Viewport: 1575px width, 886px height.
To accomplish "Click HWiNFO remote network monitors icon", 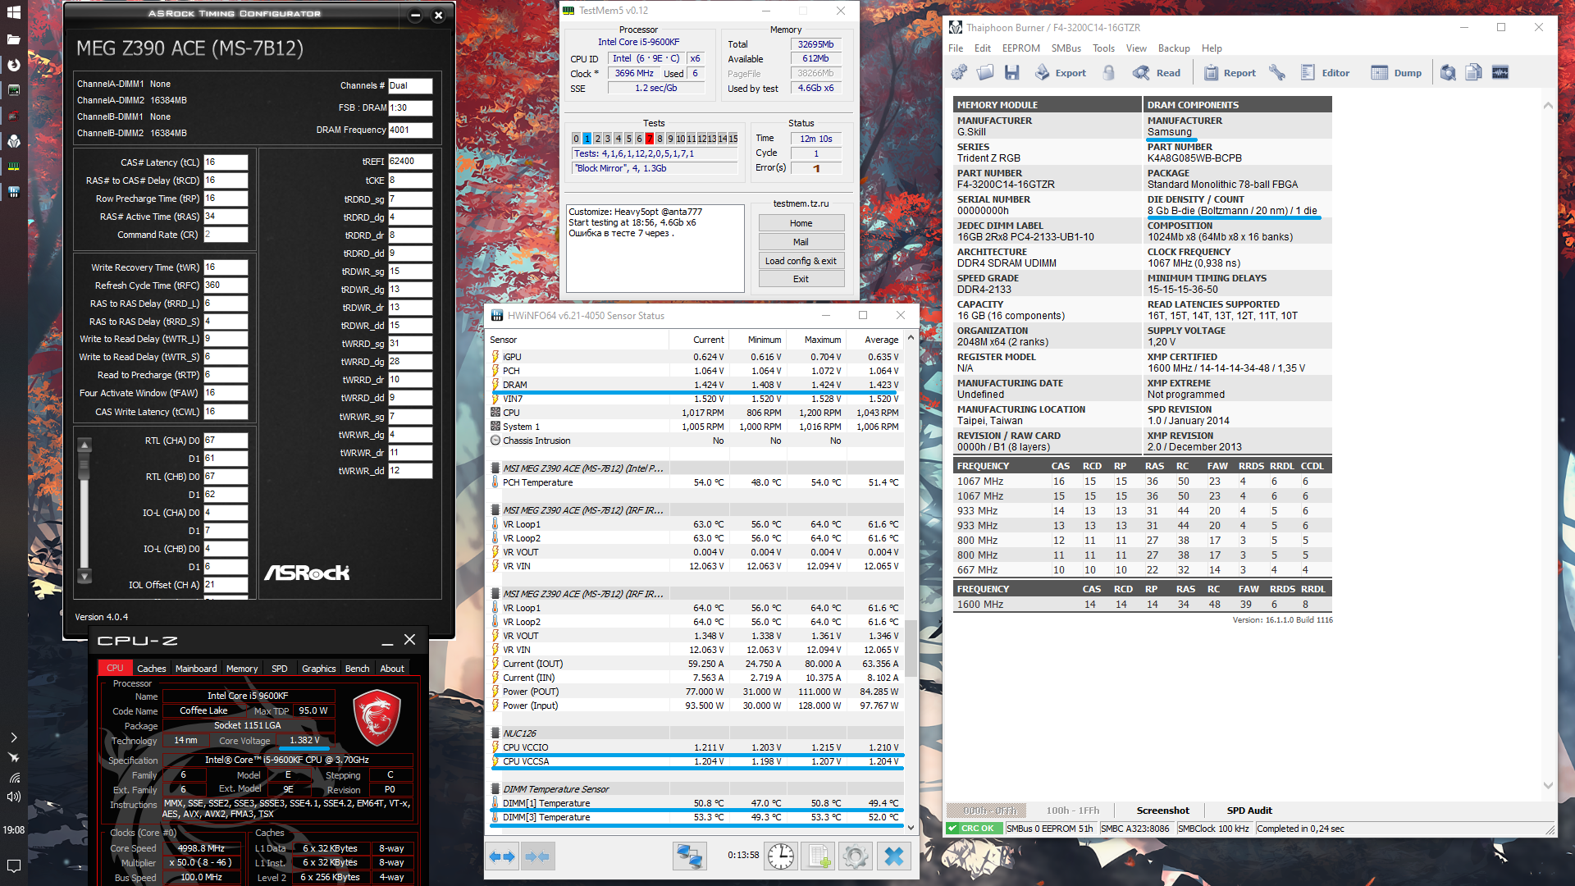I will (689, 856).
